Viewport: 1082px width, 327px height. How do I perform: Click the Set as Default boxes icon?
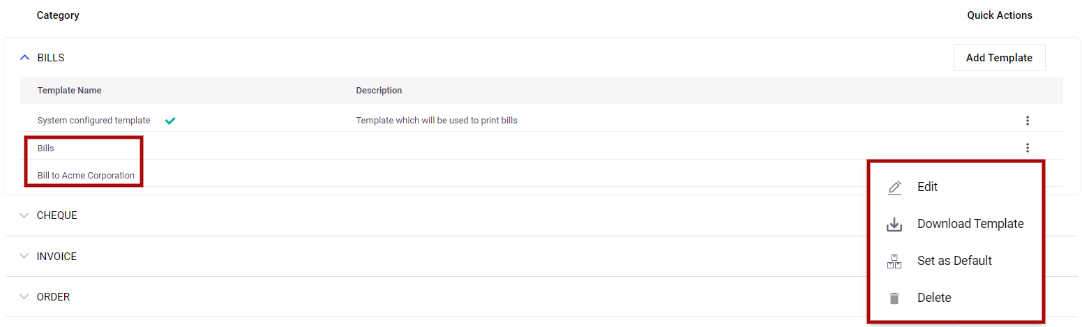click(x=894, y=261)
